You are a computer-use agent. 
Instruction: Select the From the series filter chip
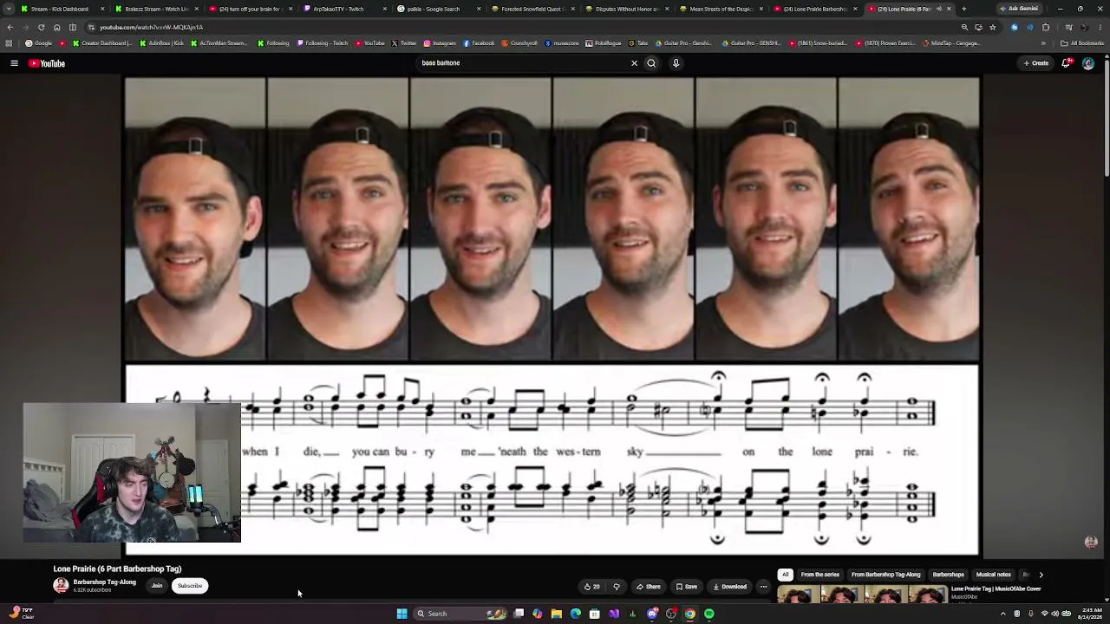tap(819, 575)
